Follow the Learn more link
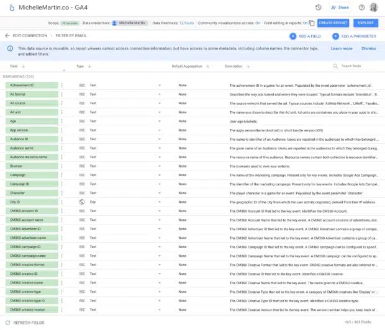Image resolution: width=385 pixels, height=330 pixels. 342,48
